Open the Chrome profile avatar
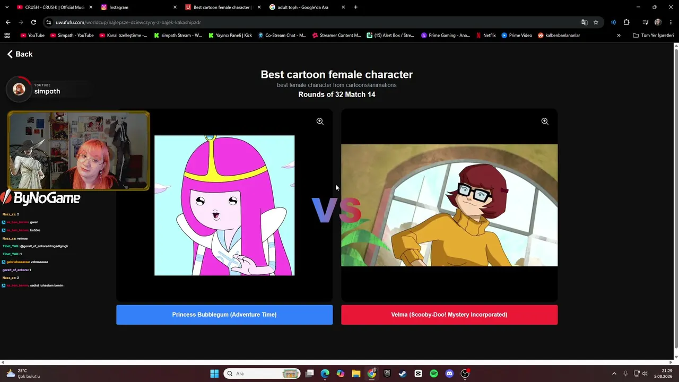 pyautogui.click(x=658, y=22)
